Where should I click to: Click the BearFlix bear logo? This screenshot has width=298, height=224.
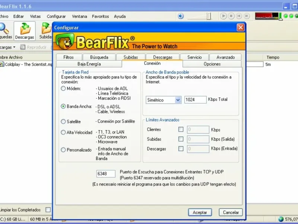tap(65, 41)
